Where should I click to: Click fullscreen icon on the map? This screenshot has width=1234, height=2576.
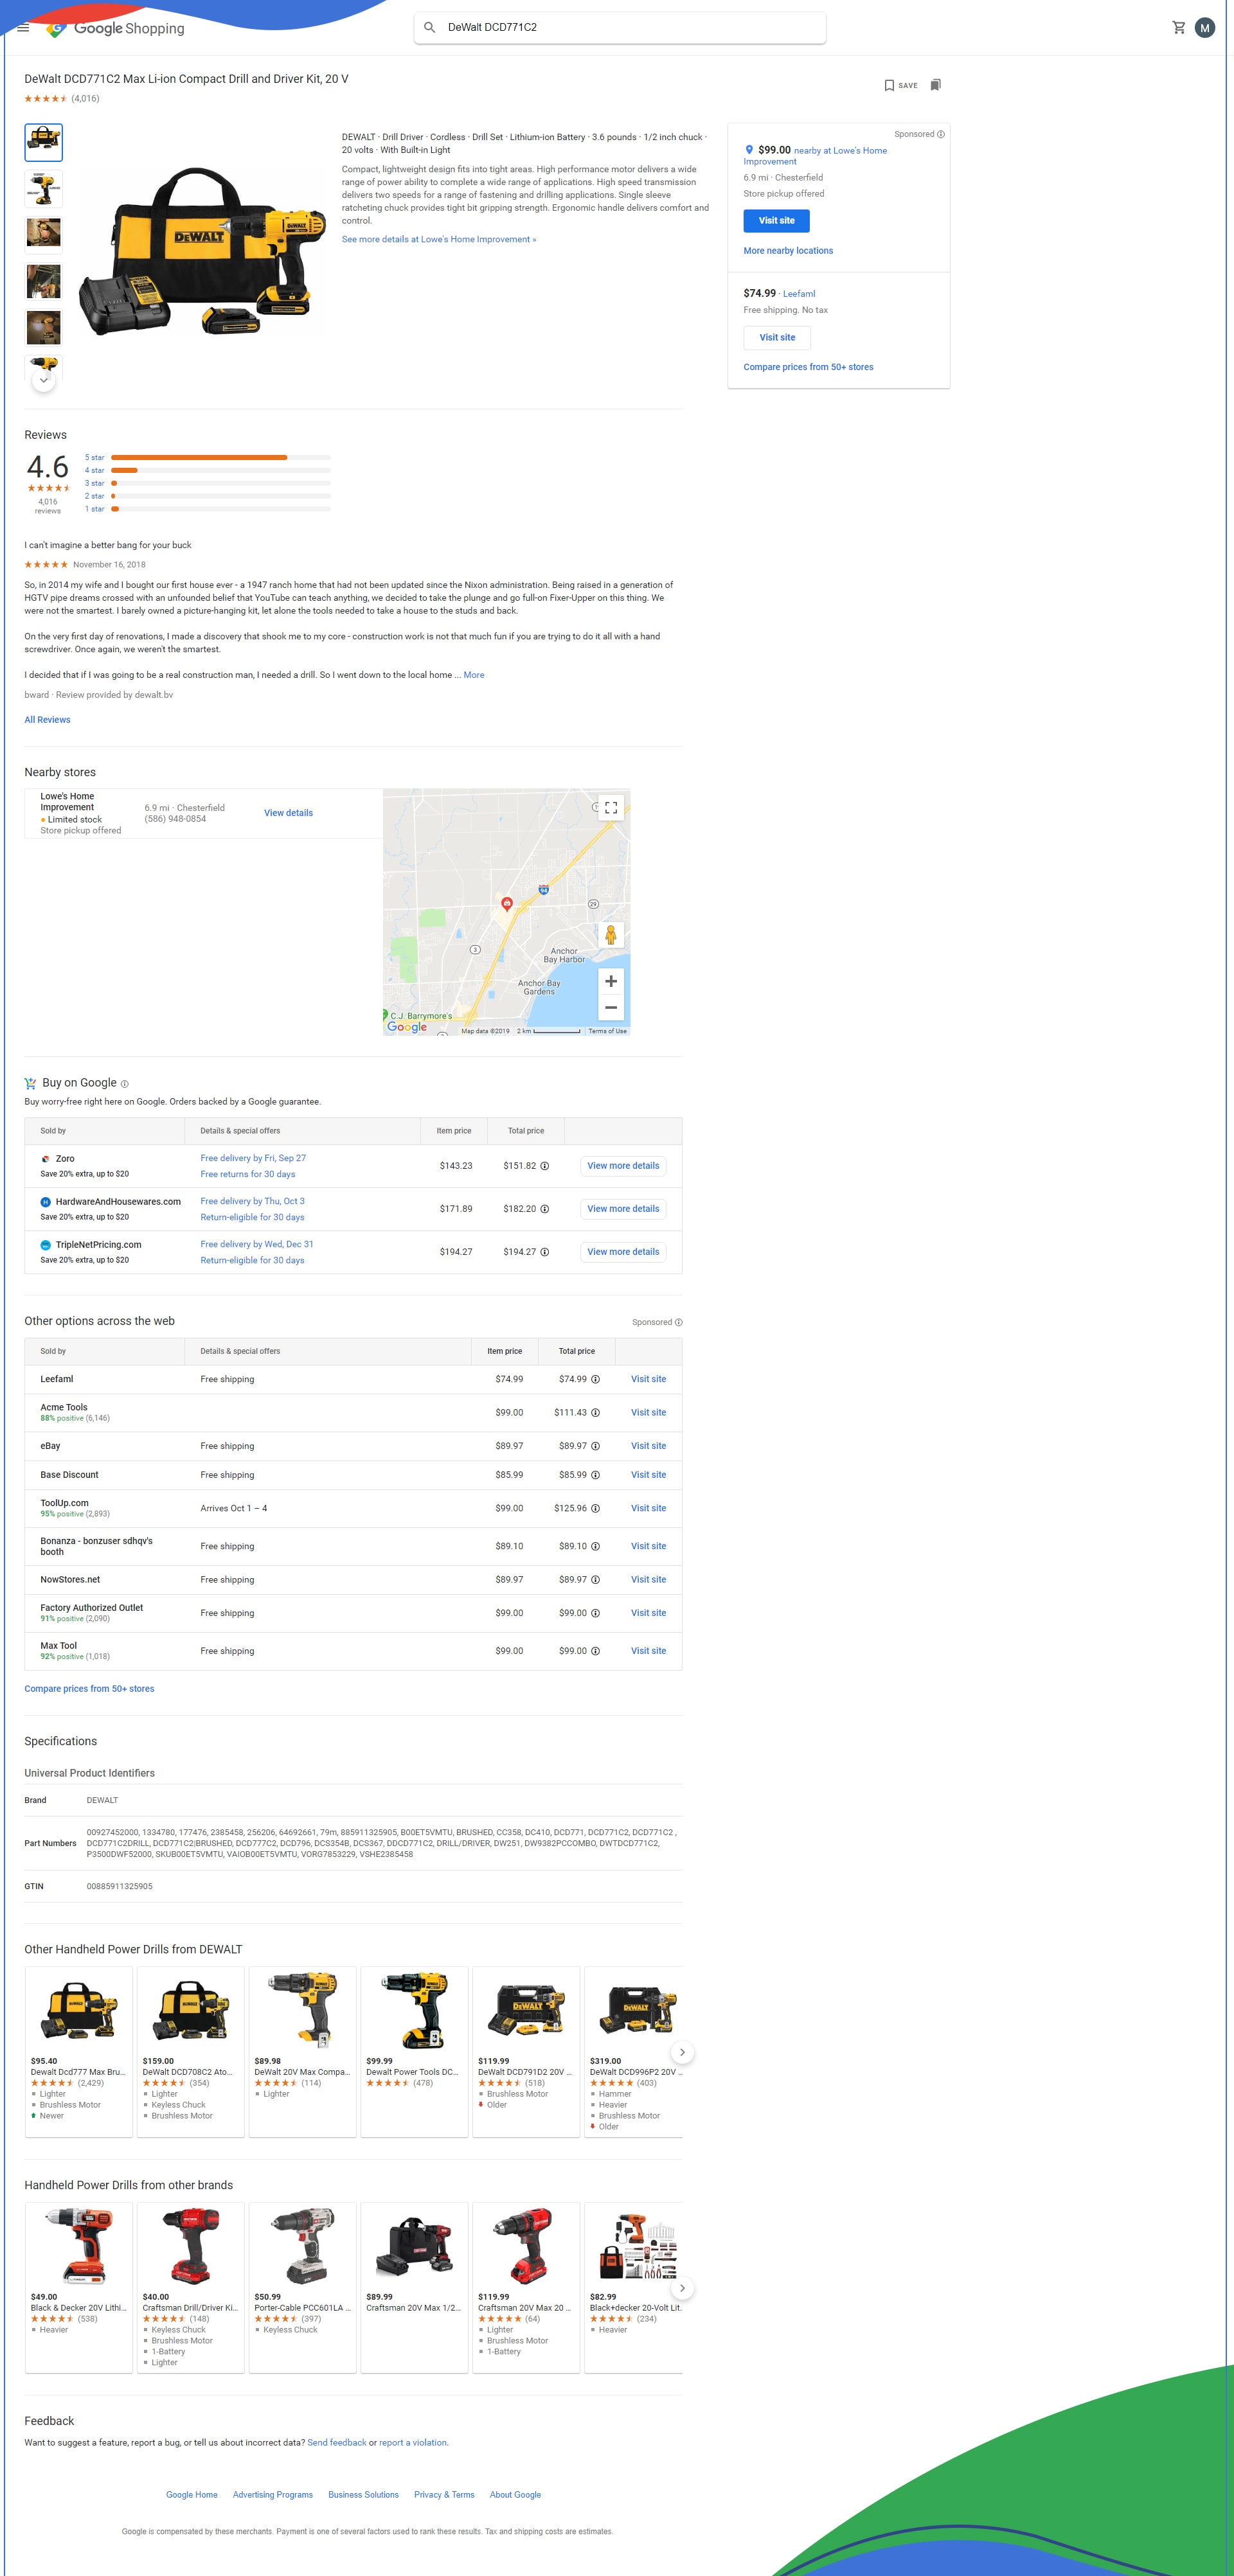point(611,808)
